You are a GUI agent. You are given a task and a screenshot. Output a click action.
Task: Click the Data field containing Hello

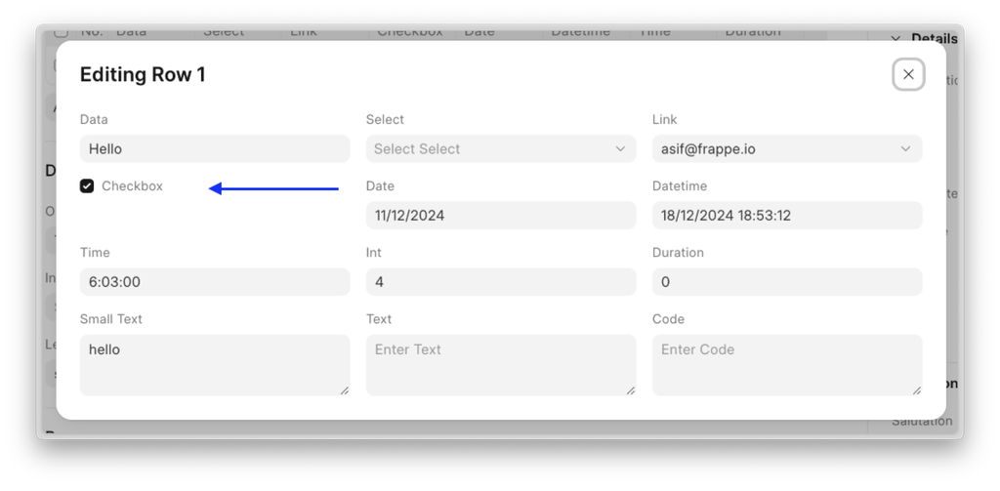(x=215, y=149)
